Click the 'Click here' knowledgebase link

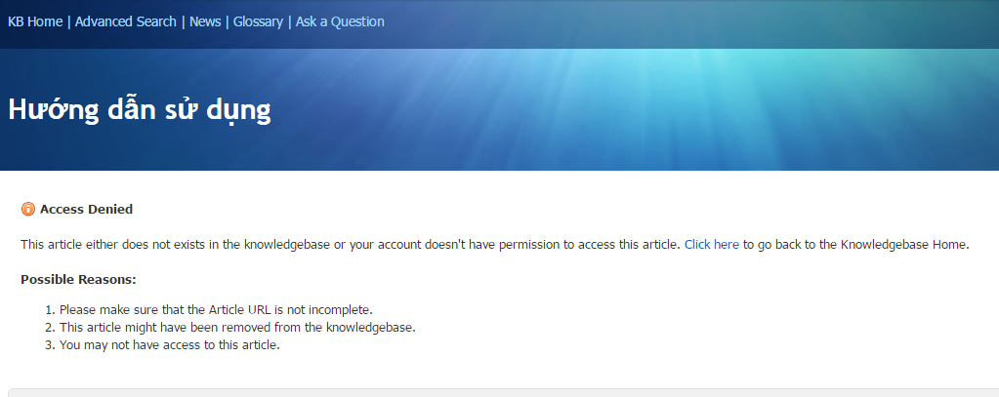[x=712, y=244]
